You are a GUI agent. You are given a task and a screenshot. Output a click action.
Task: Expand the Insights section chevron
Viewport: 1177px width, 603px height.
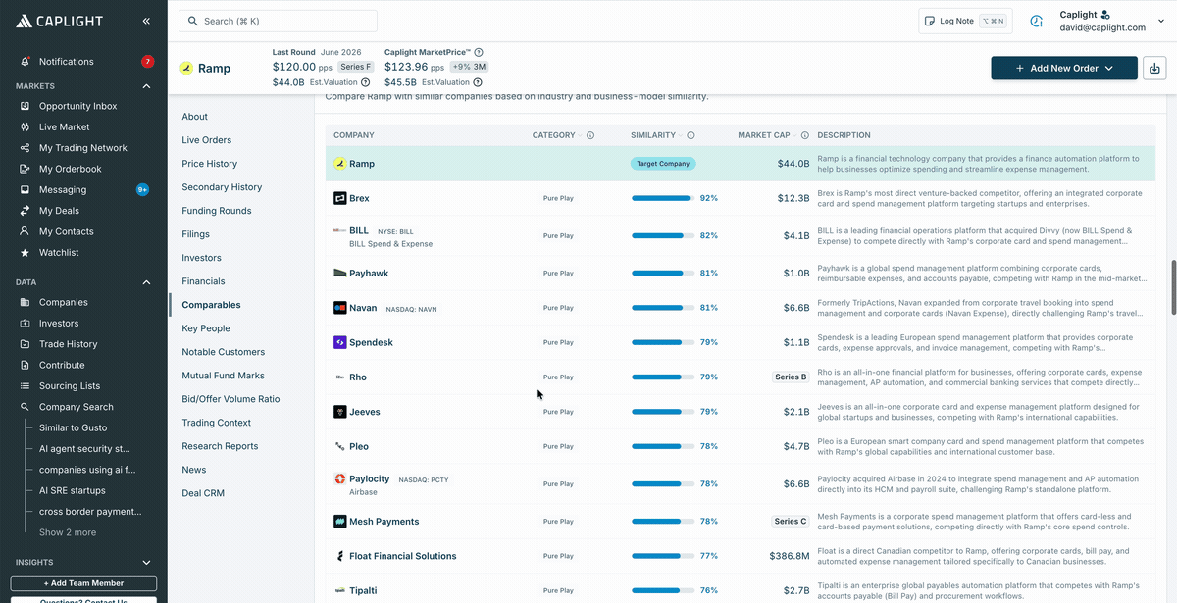[147, 563]
